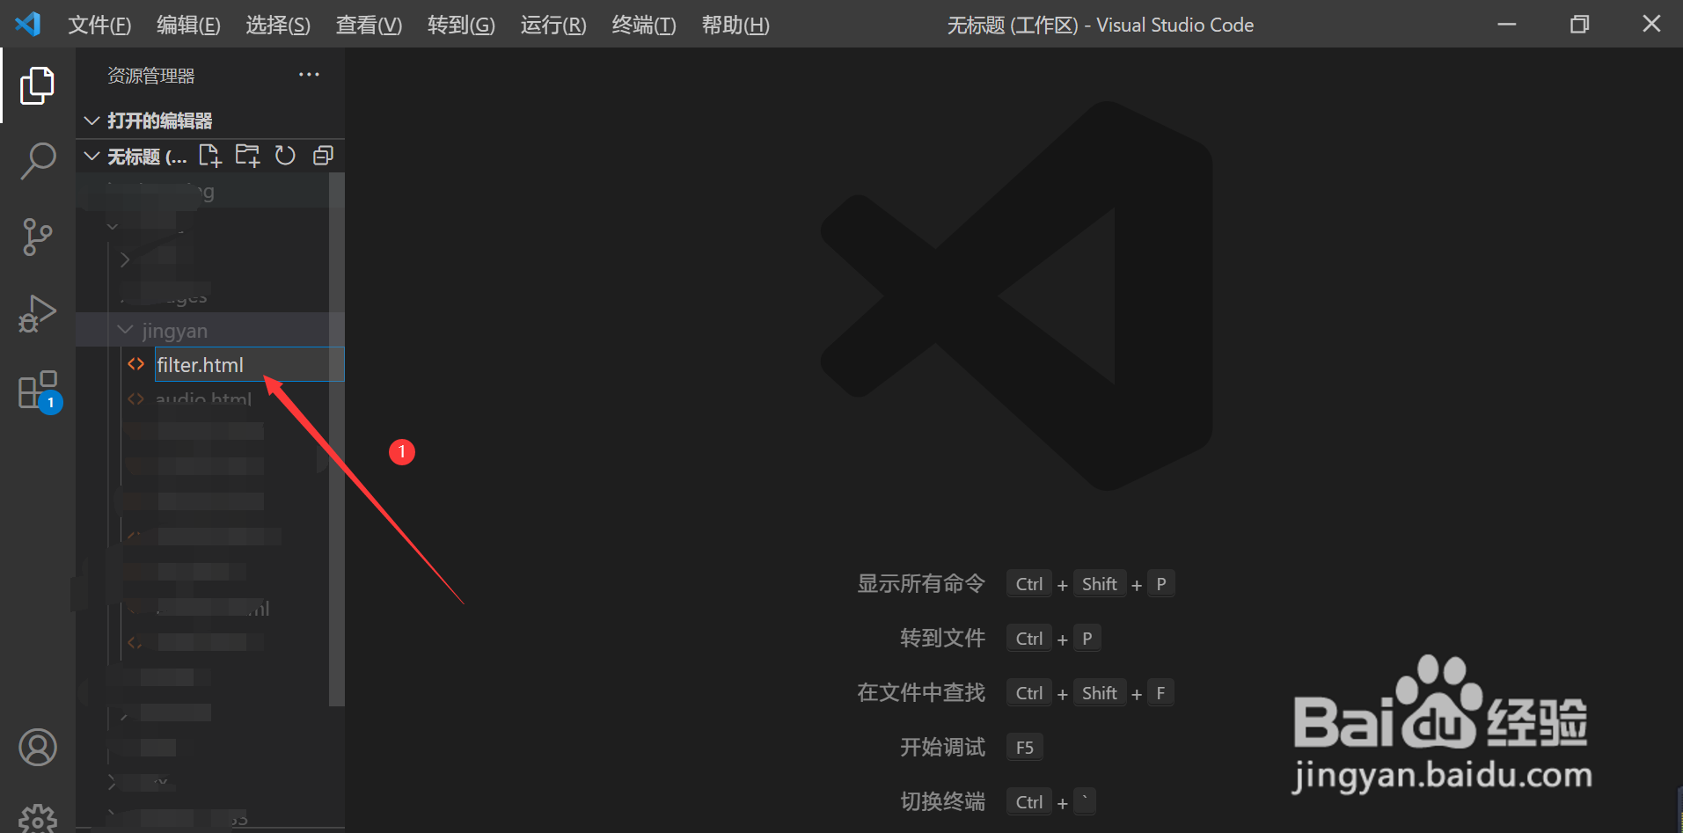
Task: Close the VS Code window
Action: point(1651,24)
